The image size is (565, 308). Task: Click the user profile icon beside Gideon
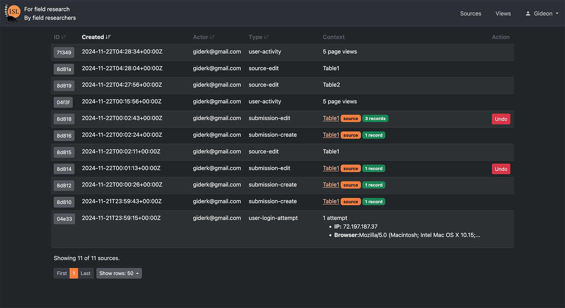[x=528, y=14]
